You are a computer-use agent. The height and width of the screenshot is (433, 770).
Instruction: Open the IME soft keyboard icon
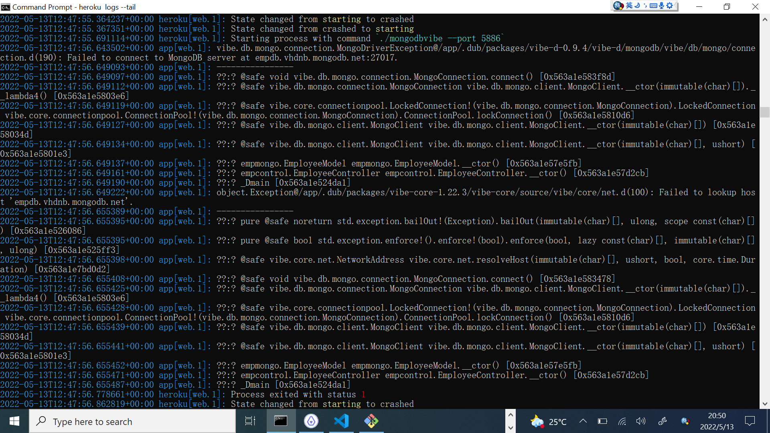653,6
